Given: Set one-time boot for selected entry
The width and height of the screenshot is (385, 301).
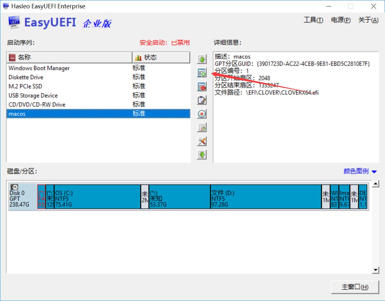Looking at the screenshot, I should click(x=202, y=113).
